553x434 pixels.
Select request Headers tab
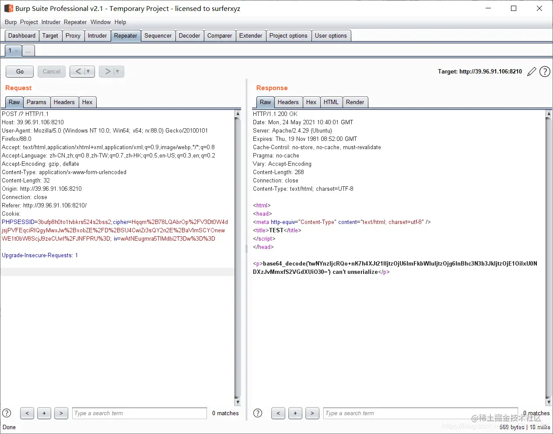[64, 102]
